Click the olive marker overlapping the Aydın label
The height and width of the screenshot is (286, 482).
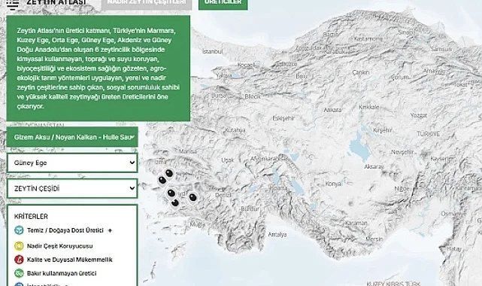(171, 193)
